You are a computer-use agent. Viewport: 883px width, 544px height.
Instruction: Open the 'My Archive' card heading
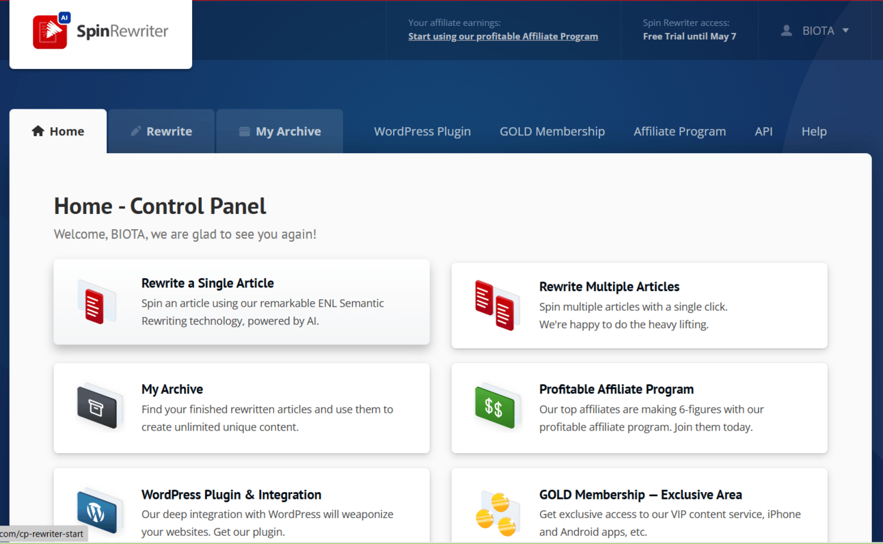pos(172,389)
